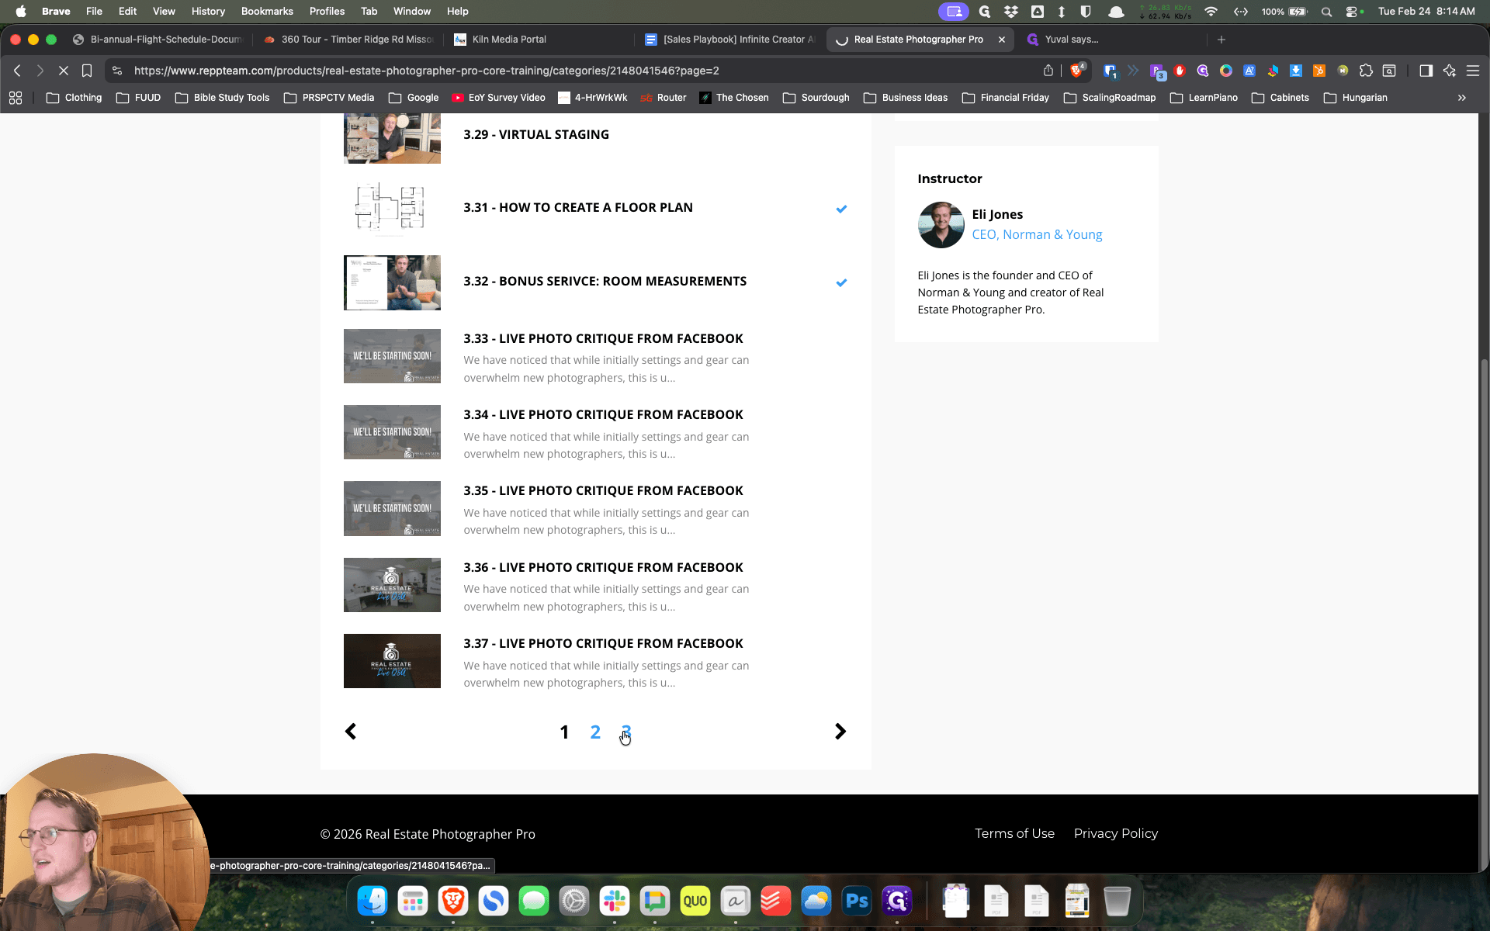Click the blue download arrow extension
The image size is (1490, 931).
coord(1296,71)
